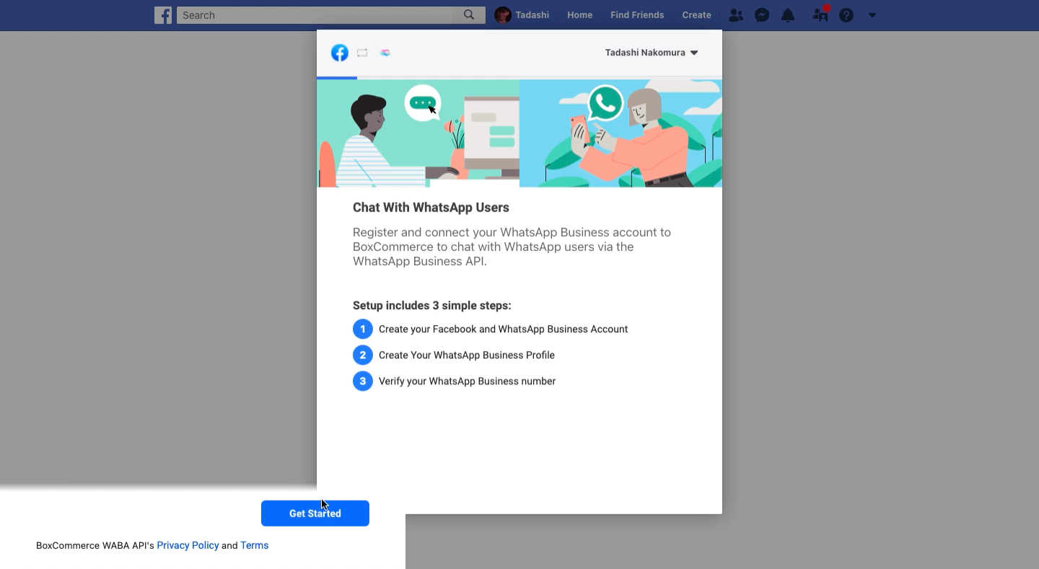Viewport: 1039px width, 569px height.
Task: Click the Get Started button
Action: 315,513
